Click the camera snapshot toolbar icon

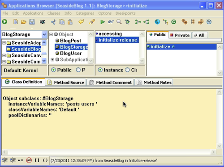43,22
